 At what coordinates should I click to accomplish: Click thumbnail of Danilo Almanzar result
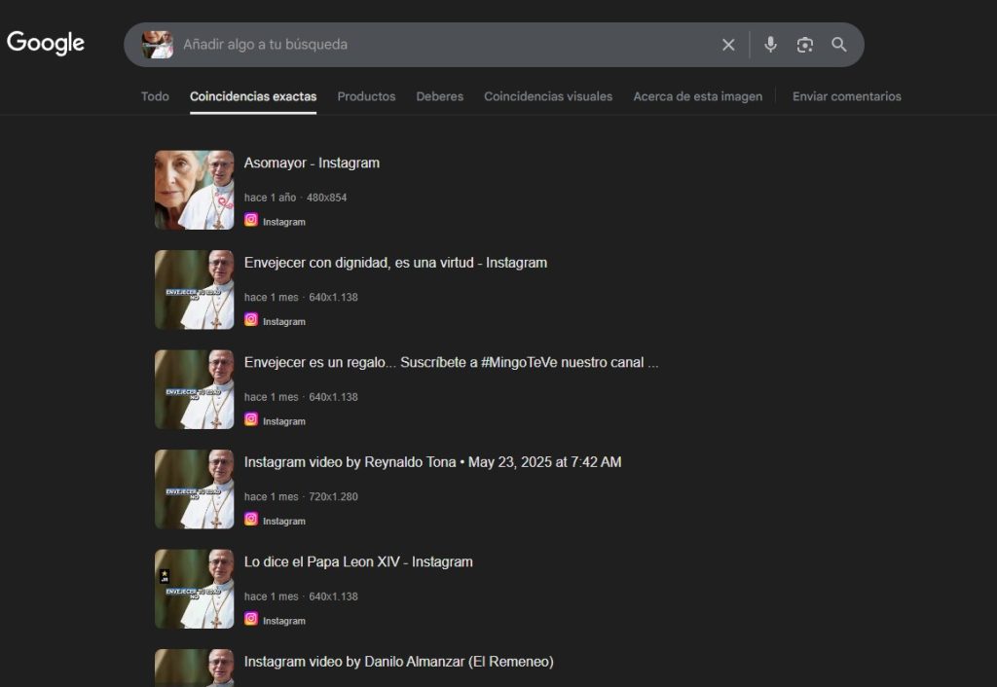(x=194, y=668)
